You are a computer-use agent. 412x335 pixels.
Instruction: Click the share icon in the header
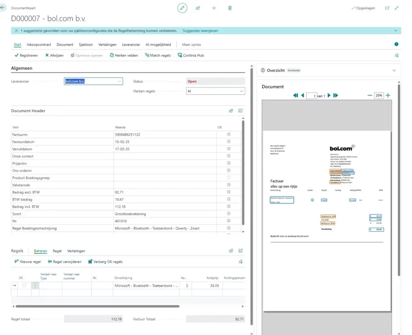(x=198, y=8)
